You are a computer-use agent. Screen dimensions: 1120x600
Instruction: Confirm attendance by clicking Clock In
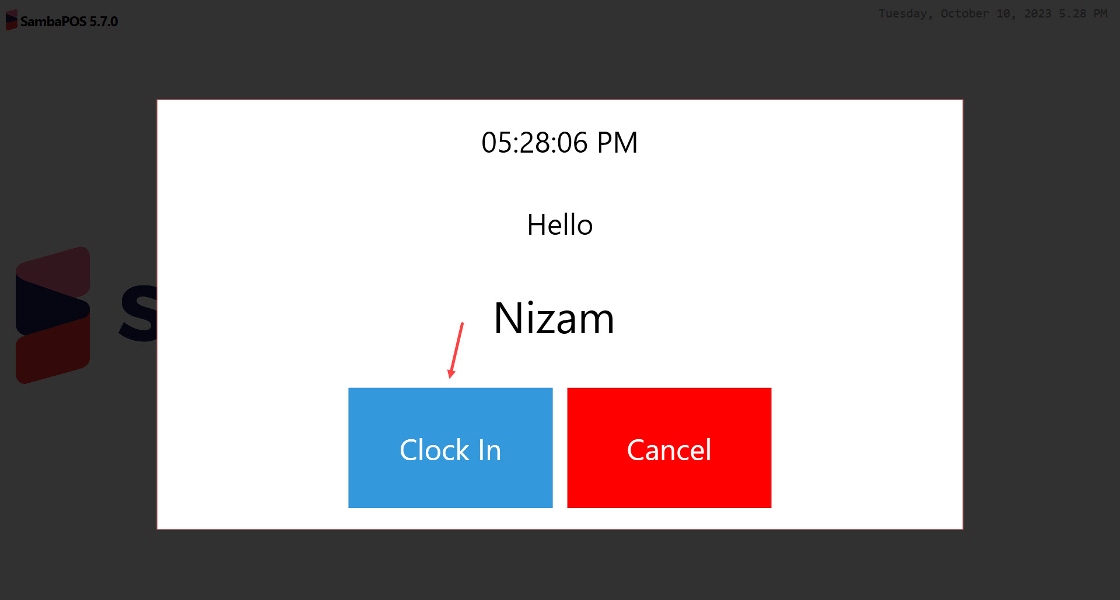[450, 448]
